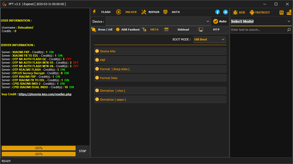Switch to the META tab
The height and width of the screenshot is (164, 293).
(154, 29)
